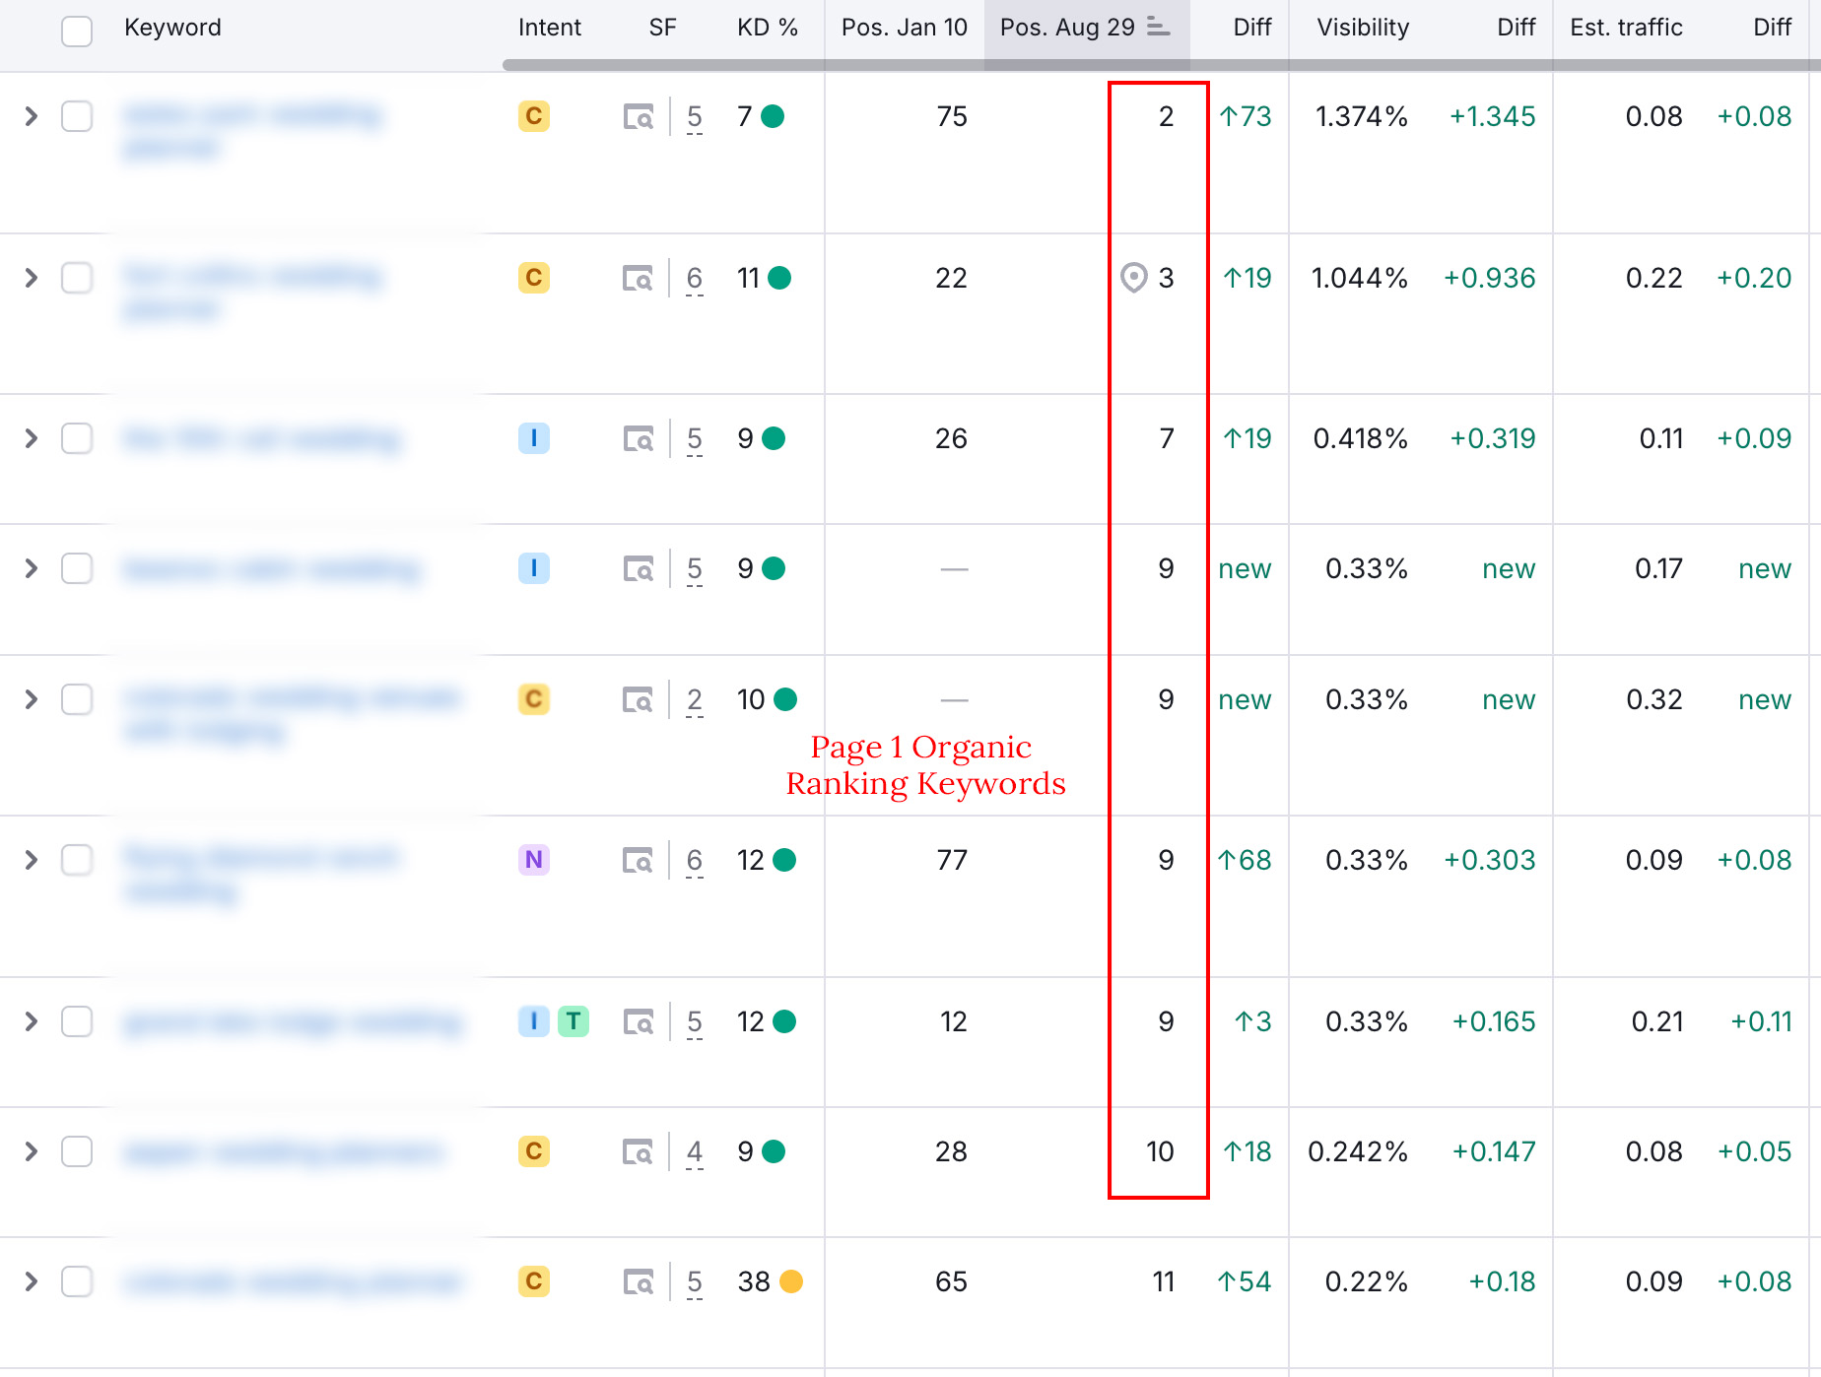
Task: Open SERP view icon for est. traffic 0.32 row
Action: coord(639,699)
